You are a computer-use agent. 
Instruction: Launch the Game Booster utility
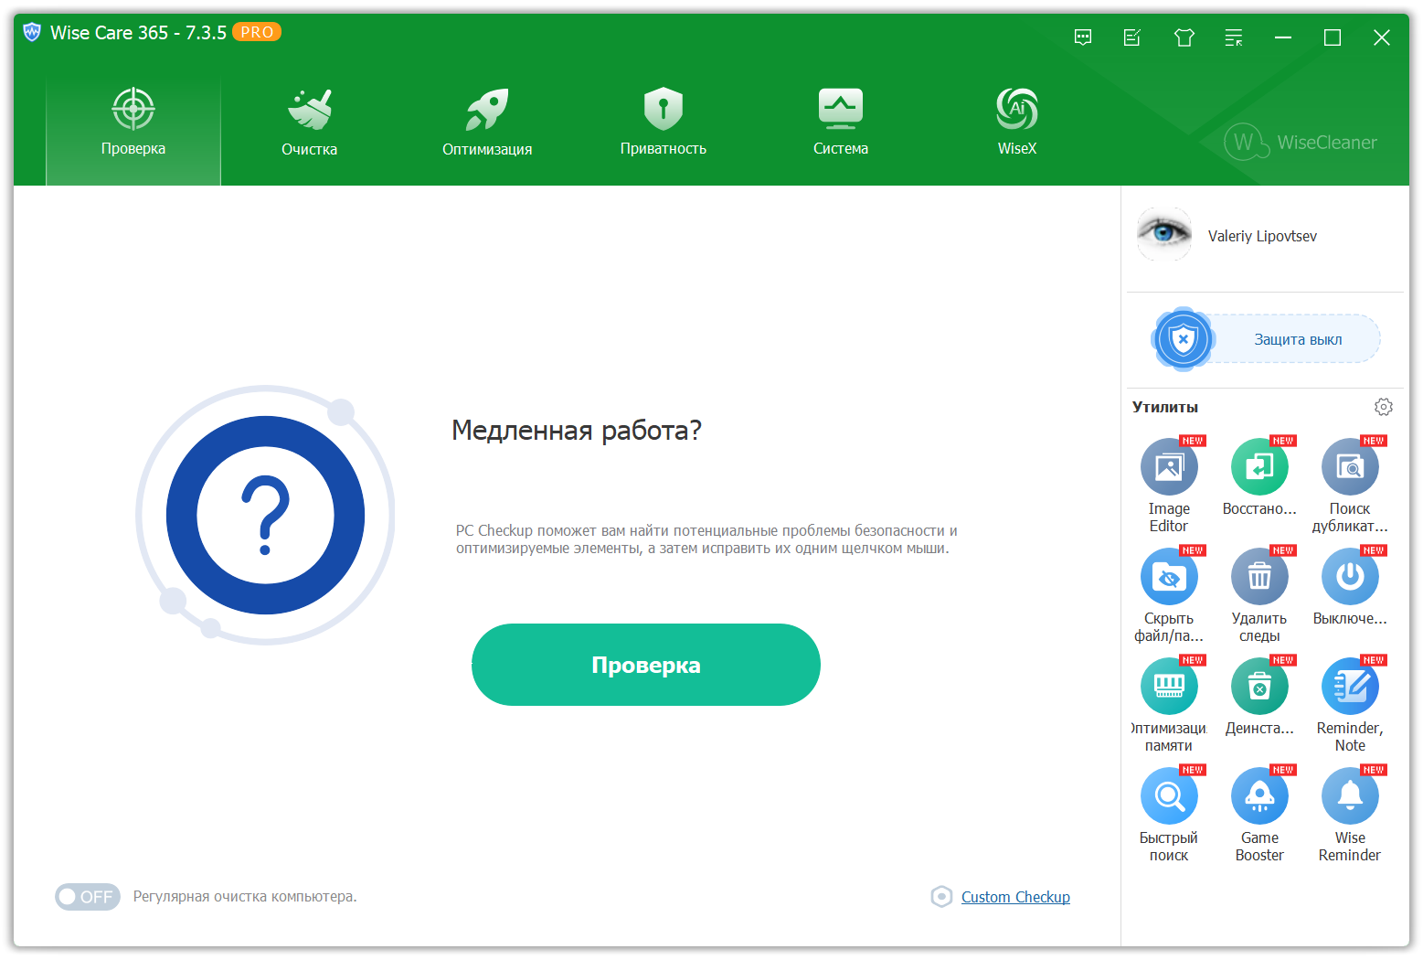click(1258, 796)
